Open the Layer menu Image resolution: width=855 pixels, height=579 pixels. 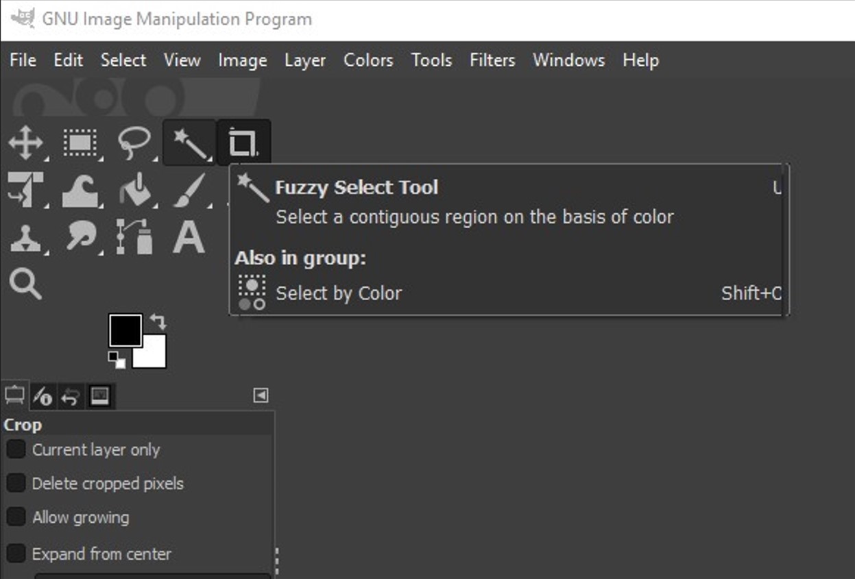coord(305,60)
